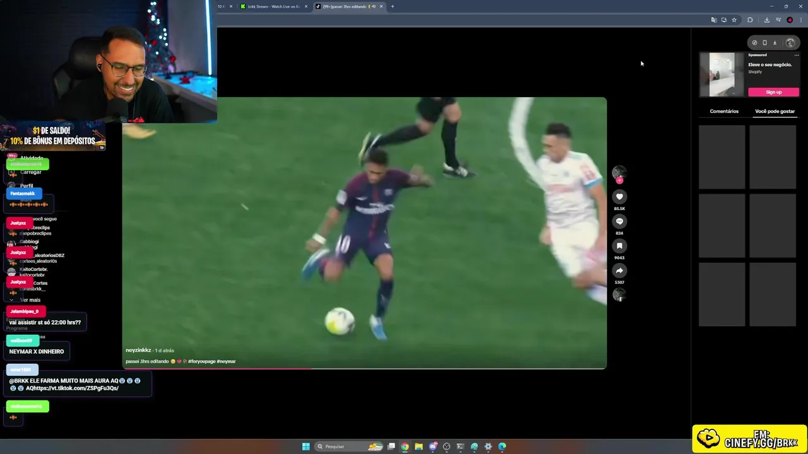
Task: Switch to the brkk Stream Kick browser tab
Action: [x=274, y=6]
